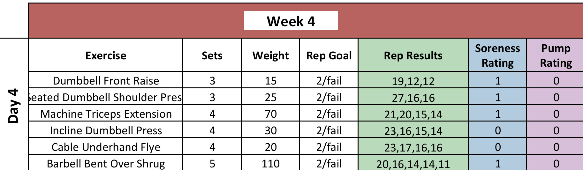Click the Incline Dumbbell Press cell

pos(106,130)
